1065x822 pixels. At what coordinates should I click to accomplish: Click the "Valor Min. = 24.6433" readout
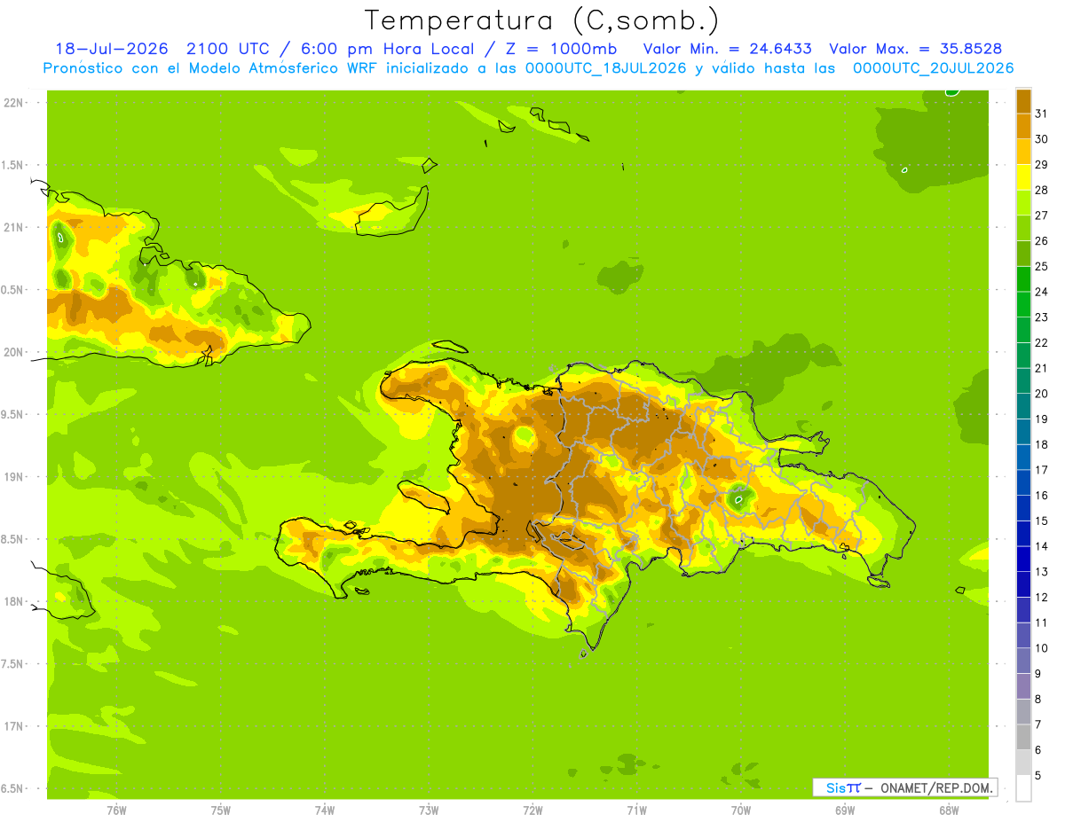click(x=727, y=49)
